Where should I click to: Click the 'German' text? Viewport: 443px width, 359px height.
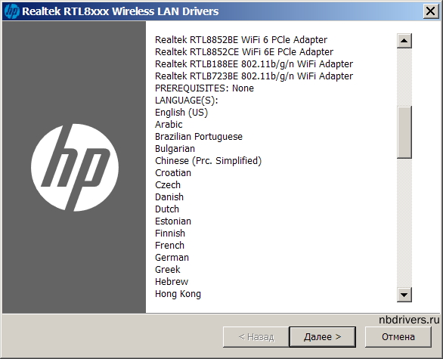[x=172, y=258]
